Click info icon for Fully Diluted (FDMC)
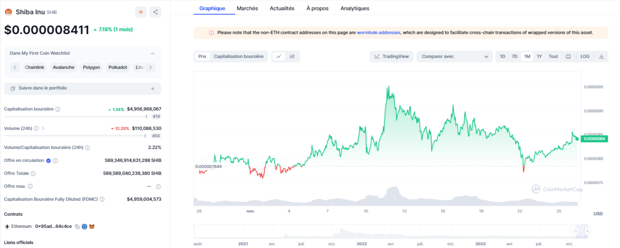 click(102, 199)
